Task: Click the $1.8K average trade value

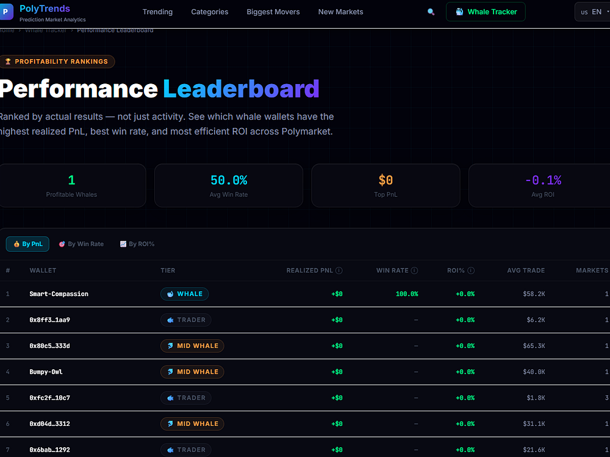Action: (536, 398)
